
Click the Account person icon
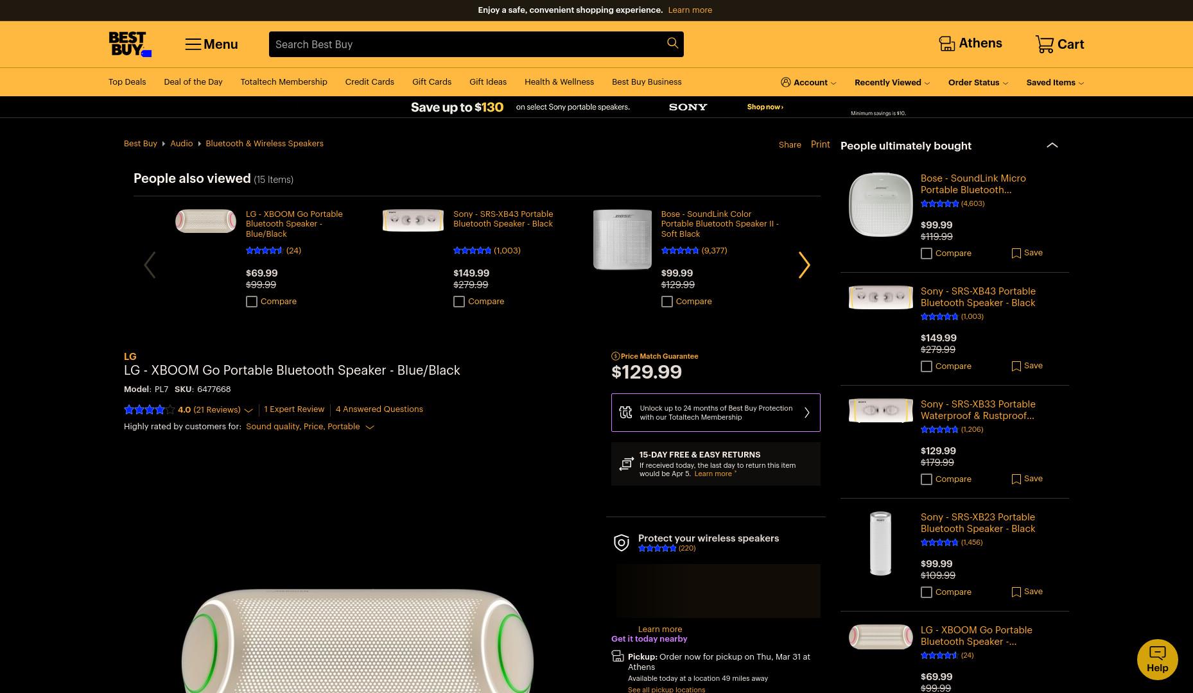786,82
